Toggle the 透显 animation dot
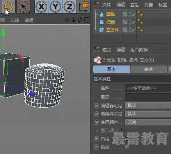The height and width of the screenshot is (154, 171). point(96,147)
